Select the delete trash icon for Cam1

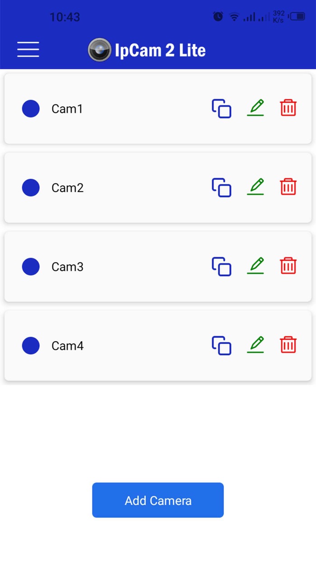click(288, 108)
